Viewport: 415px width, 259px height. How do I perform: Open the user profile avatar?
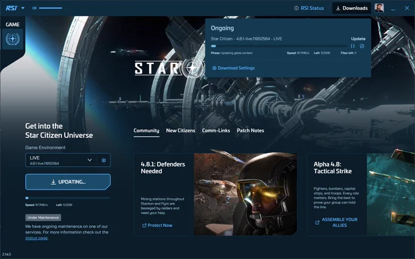(379, 8)
